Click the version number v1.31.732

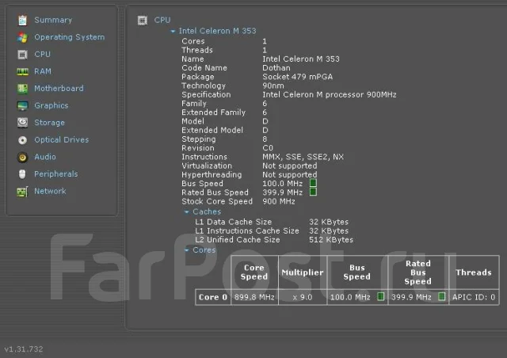point(24,349)
